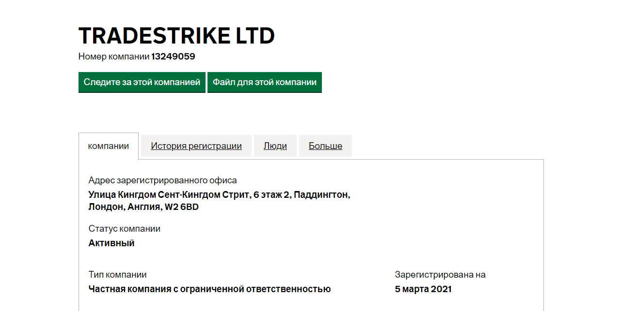The height and width of the screenshot is (311, 621).
Task: Click the address line 'Улица Кингдом Сент-Кингдом Стрит'
Action: (x=167, y=195)
